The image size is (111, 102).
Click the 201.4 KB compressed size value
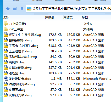point(73,68)
